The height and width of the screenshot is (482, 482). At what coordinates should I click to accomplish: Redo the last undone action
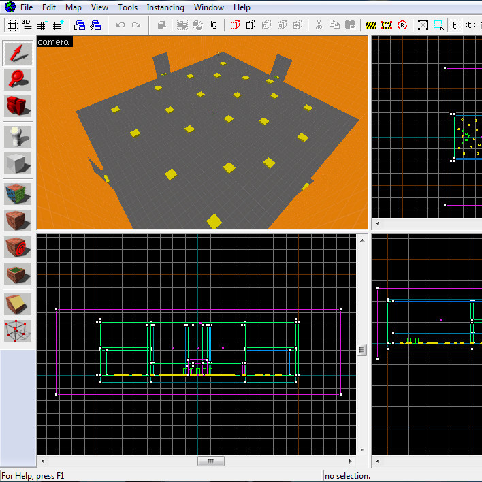pyautogui.click(x=136, y=25)
